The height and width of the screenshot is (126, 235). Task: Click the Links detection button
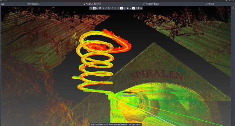click(x=97, y=125)
